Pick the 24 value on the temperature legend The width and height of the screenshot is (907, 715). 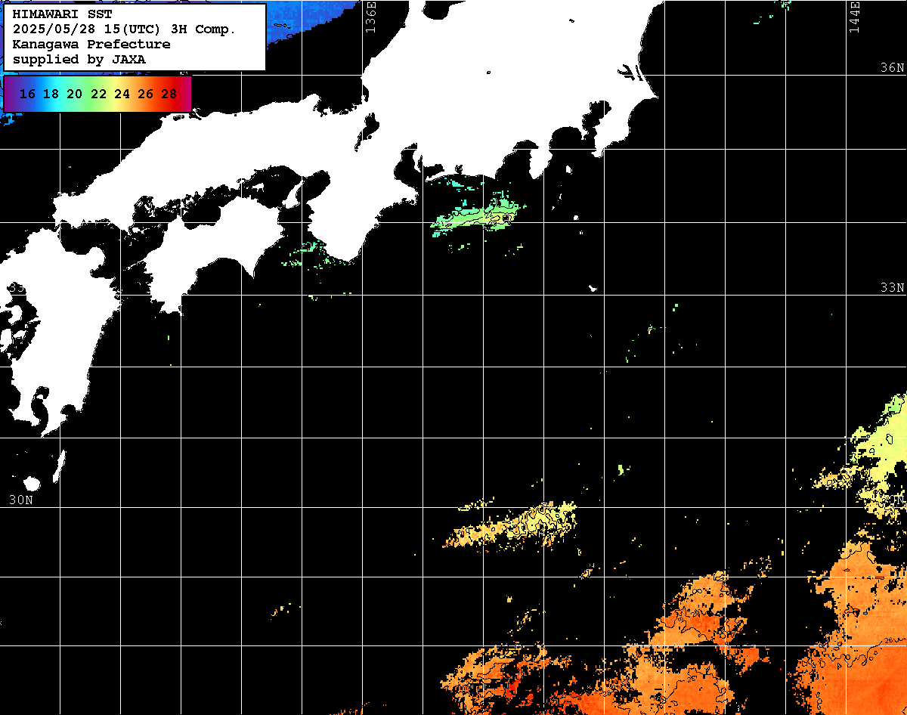[x=122, y=94]
